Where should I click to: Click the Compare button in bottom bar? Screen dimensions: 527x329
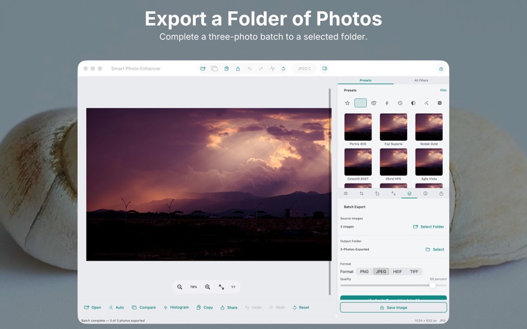point(144,307)
